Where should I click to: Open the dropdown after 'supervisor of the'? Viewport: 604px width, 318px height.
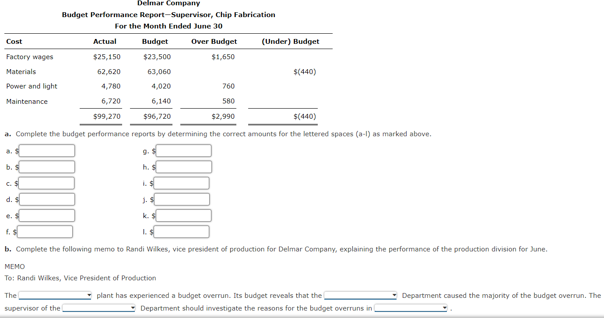[x=99, y=308]
